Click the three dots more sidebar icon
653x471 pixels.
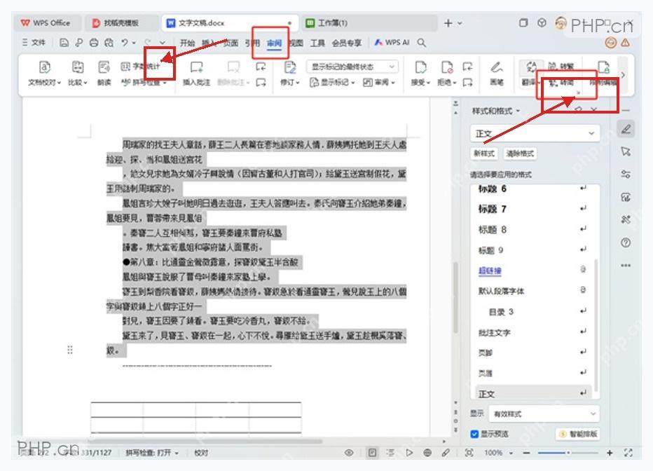coord(626,265)
